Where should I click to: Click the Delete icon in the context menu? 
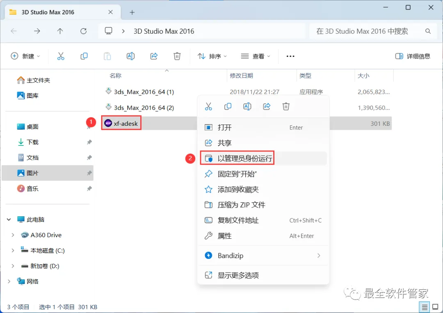click(286, 107)
